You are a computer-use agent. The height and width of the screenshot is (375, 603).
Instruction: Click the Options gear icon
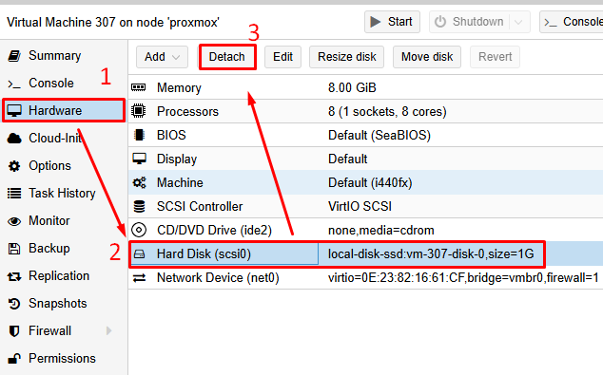click(x=14, y=166)
